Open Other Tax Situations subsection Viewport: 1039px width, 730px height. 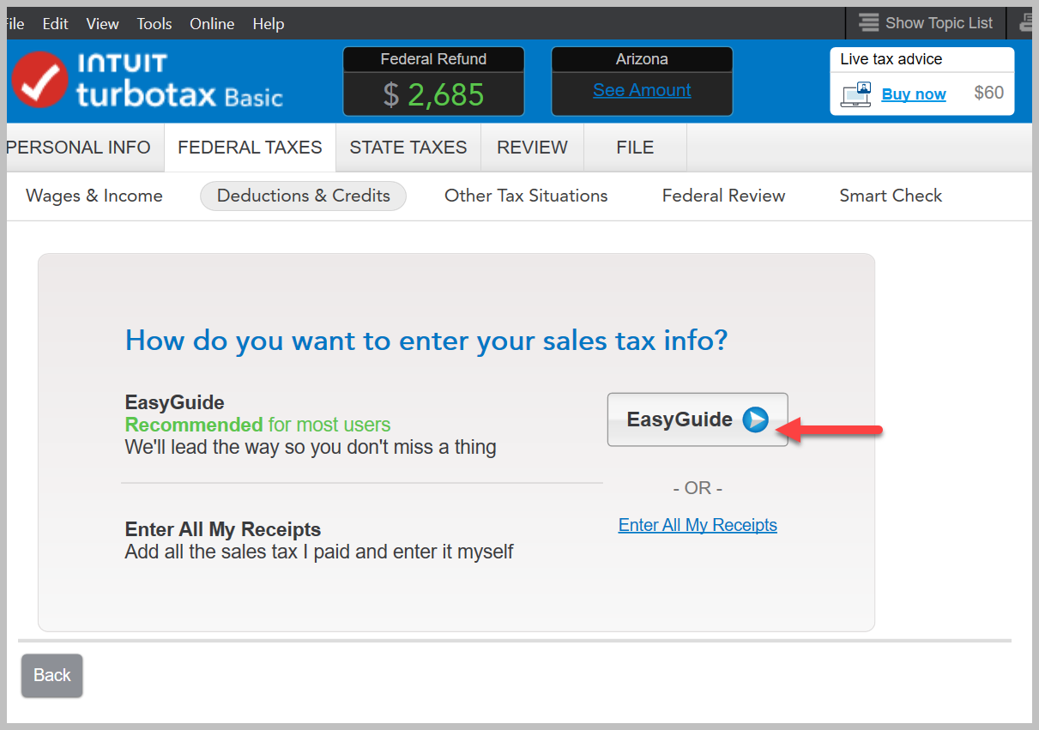526,196
